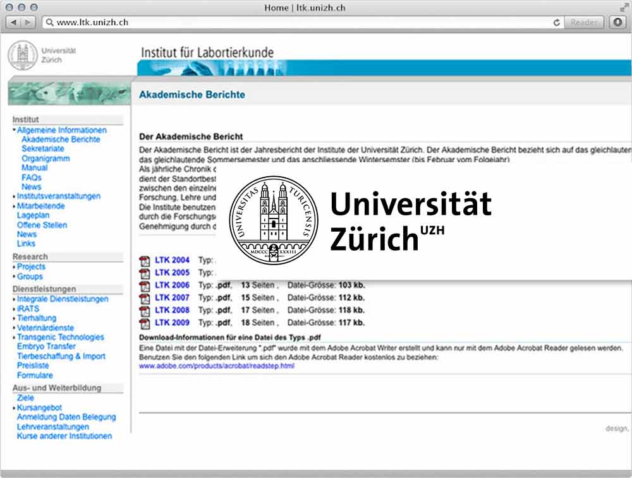Open the PDF icon beside LTK 2004
The width and height of the screenshot is (632, 478).
(144, 261)
